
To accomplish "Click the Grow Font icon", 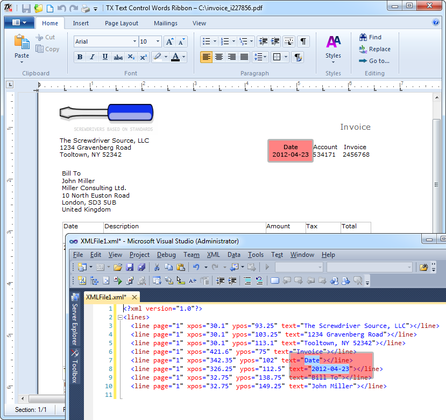I will tap(169, 41).
